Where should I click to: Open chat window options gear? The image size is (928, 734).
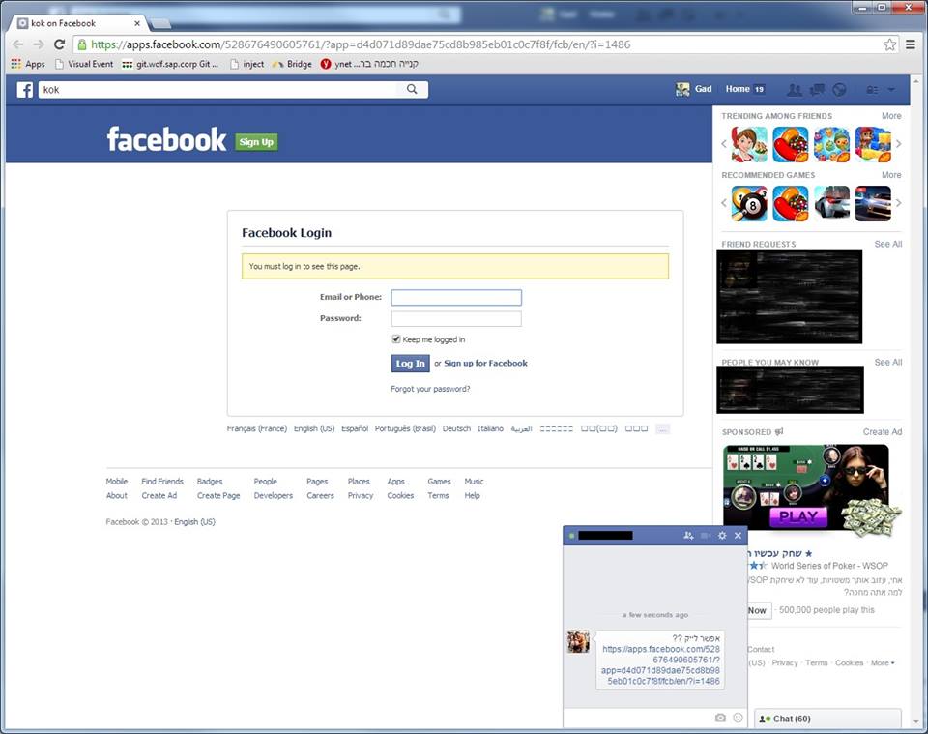[x=722, y=535]
